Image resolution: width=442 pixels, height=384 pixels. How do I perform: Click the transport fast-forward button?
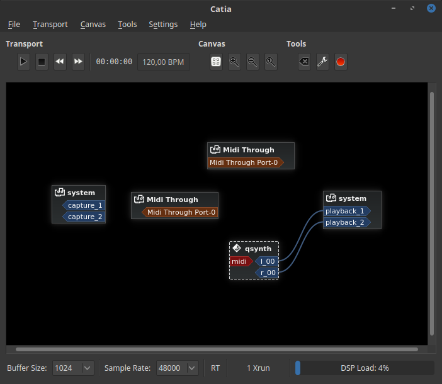tap(78, 62)
